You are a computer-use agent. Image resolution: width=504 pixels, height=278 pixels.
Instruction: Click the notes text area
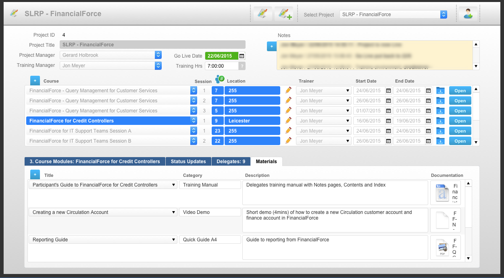[x=375, y=55]
